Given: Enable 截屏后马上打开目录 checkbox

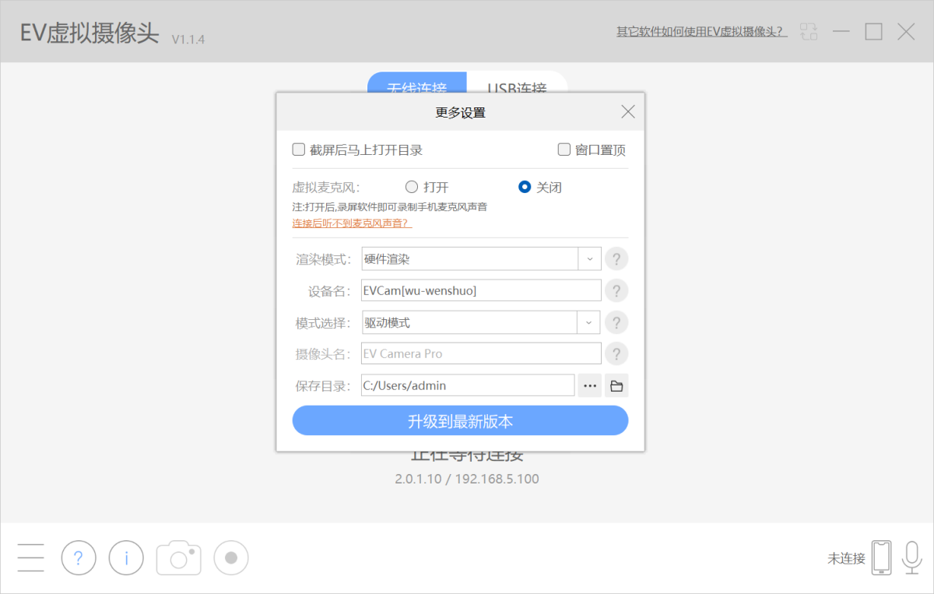Looking at the screenshot, I should (x=298, y=149).
